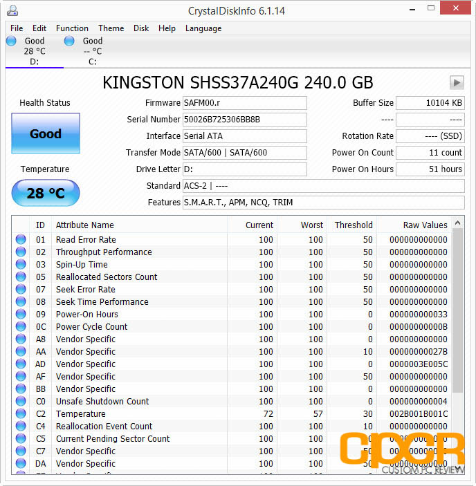Click the Features field
This screenshot has width=476, height=486.
coord(323,203)
